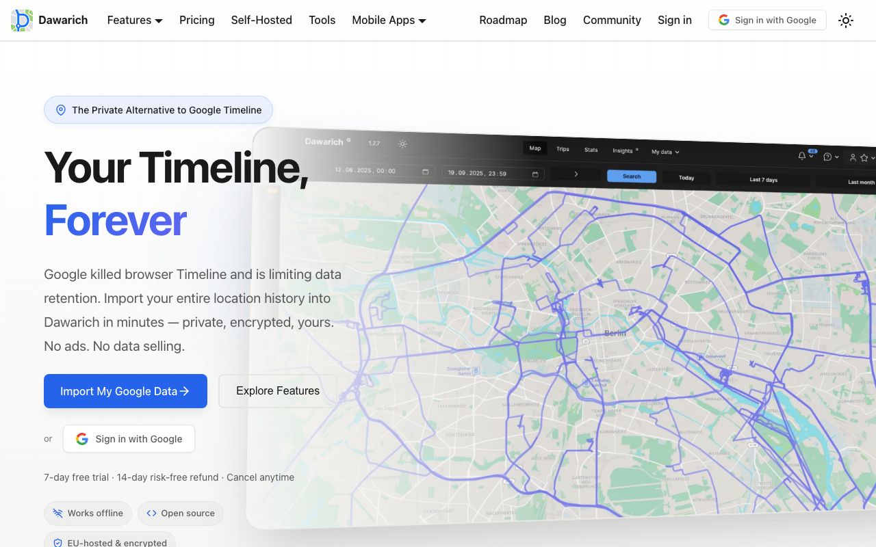Viewport: 876px width, 547px height.
Task: Click the Last 7 days button in the app preview
Action: (763, 180)
